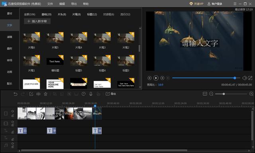
Task: Select the 标题5 template thumbnail
Action: [x=78, y=61]
